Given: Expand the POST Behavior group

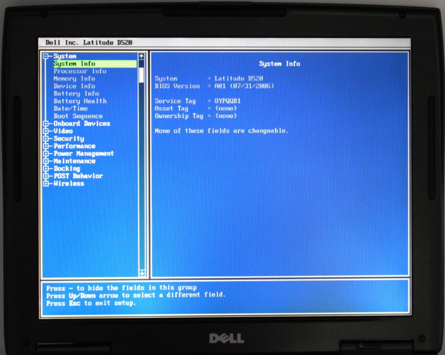Looking at the screenshot, I should [x=46, y=176].
